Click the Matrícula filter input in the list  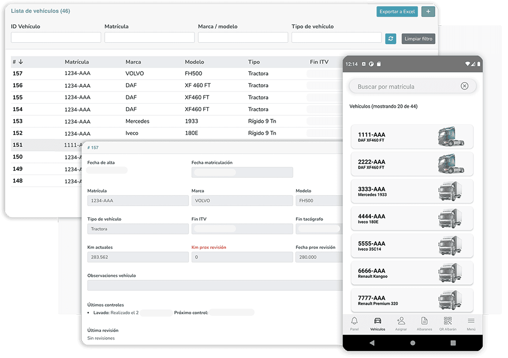149,37
